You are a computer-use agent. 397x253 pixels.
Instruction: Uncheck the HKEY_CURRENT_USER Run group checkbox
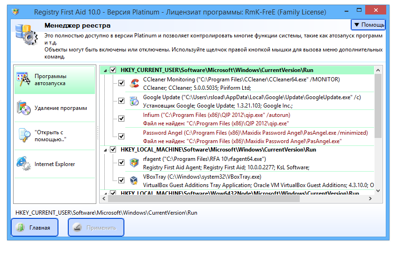pos(113,70)
